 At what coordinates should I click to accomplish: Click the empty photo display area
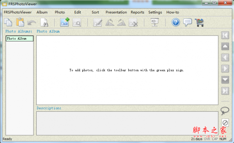click(x=127, y=70)
